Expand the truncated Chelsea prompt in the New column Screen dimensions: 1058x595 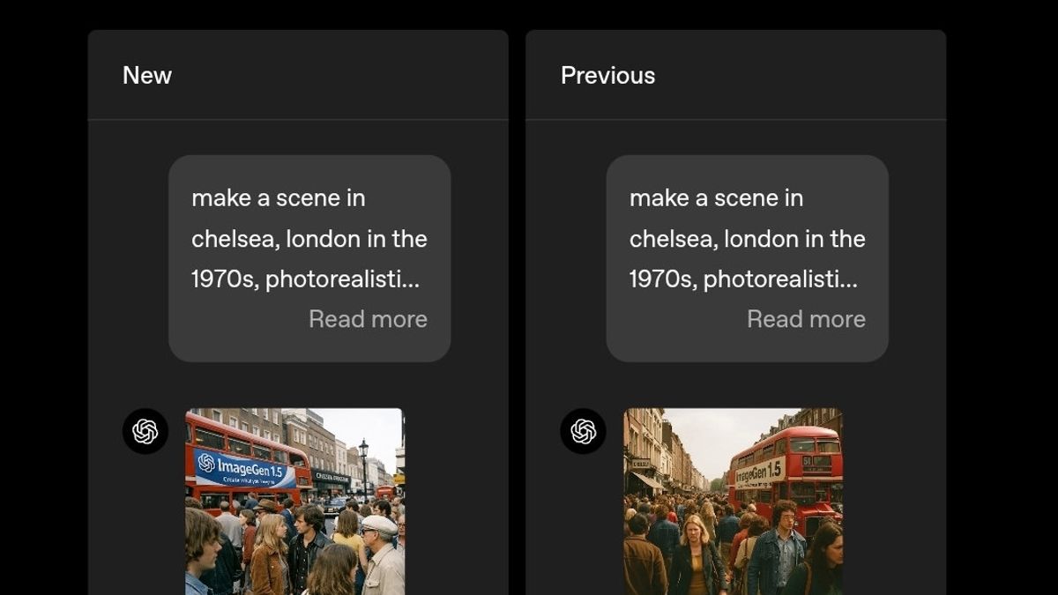368,319
